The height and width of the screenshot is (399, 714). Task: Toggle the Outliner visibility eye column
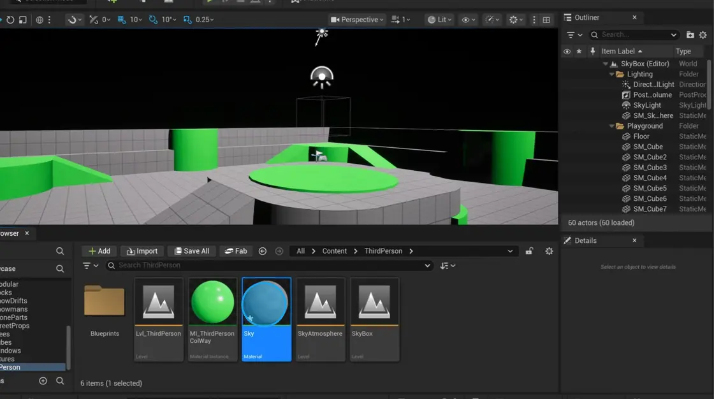click(x=567, y=52)
